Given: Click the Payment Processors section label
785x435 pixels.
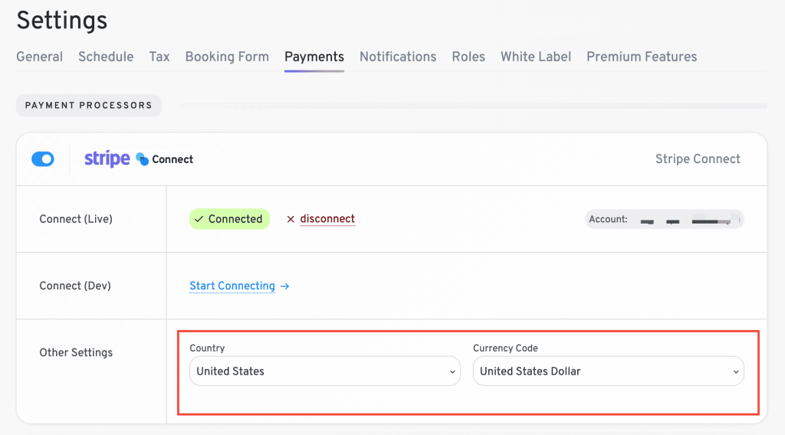Looking at the screenshot, I should coord(89,106).
